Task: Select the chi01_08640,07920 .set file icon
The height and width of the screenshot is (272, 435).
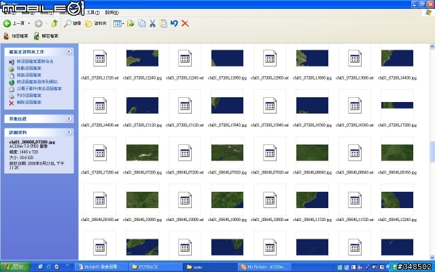Action: coord(270,152)
